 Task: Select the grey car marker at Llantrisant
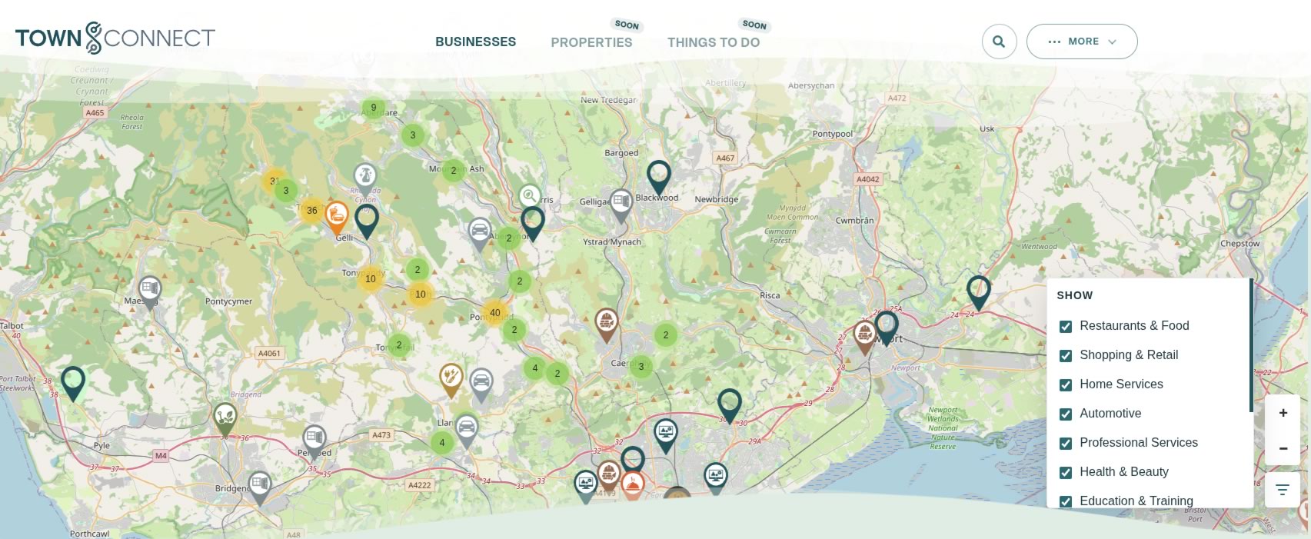click(467, 431)
